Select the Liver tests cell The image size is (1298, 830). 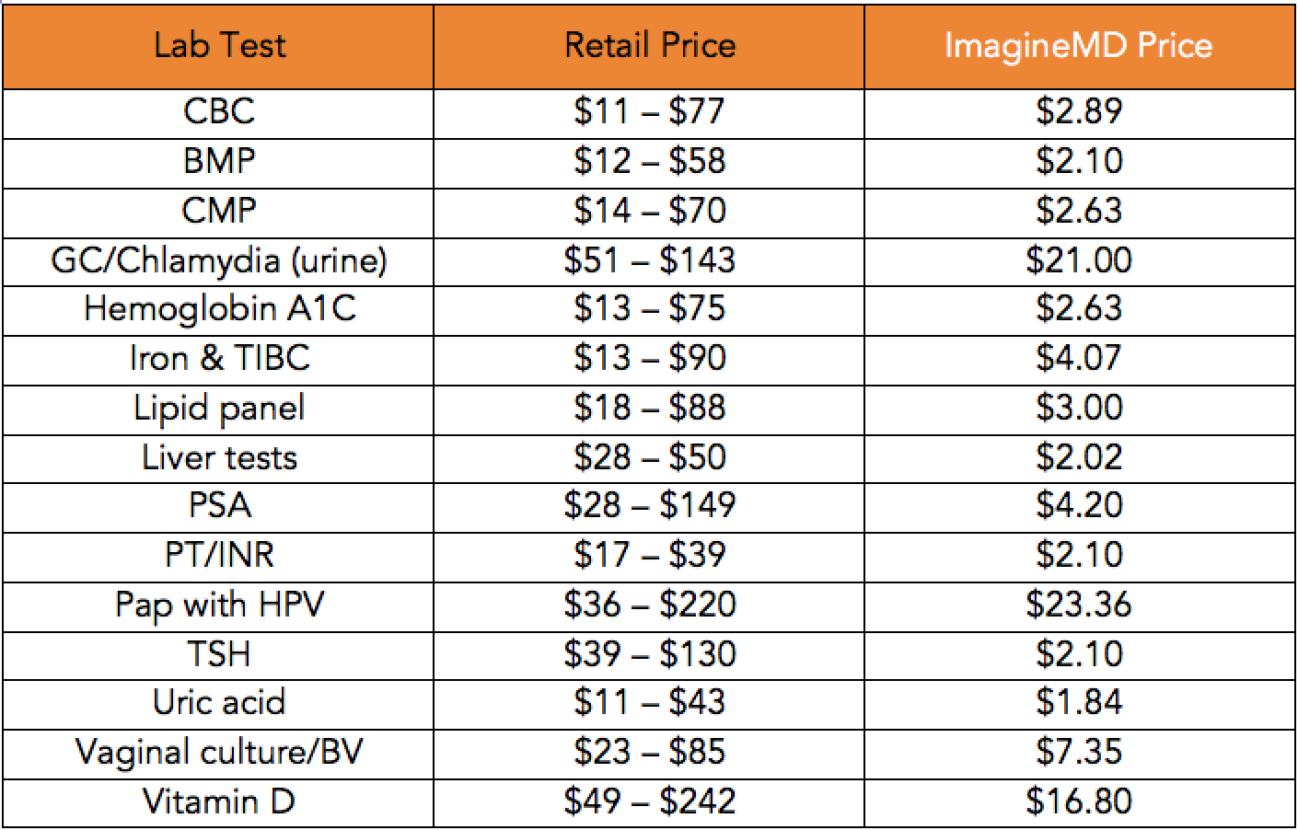(x=218, y=459)
